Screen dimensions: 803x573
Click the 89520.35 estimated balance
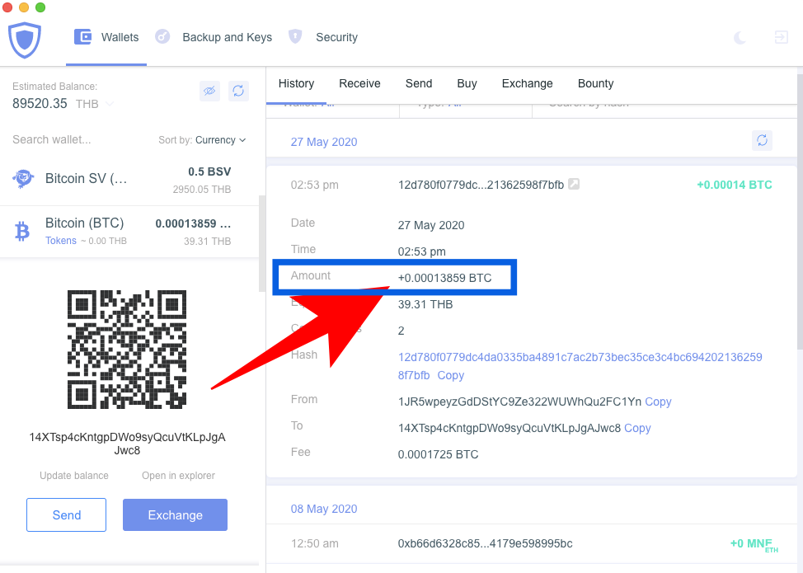40,103
